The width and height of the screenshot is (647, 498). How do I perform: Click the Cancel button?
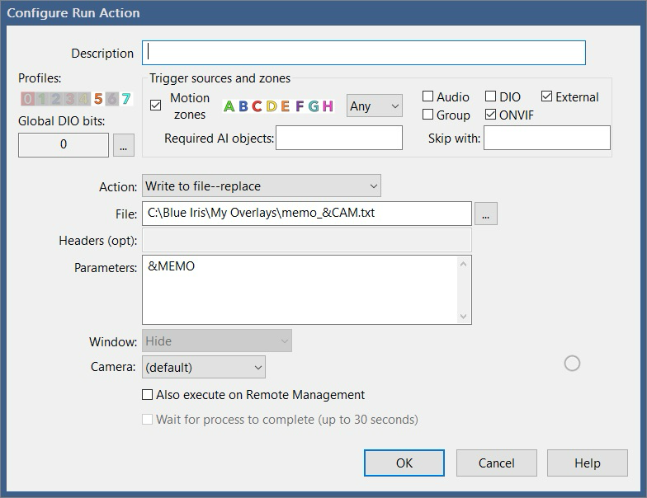pyautogui.click(x=497, y=463)
